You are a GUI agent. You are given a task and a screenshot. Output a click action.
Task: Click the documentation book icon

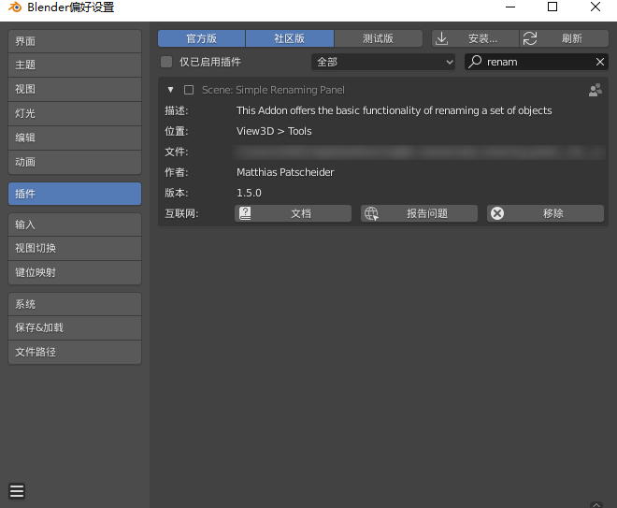coord(245,213)
